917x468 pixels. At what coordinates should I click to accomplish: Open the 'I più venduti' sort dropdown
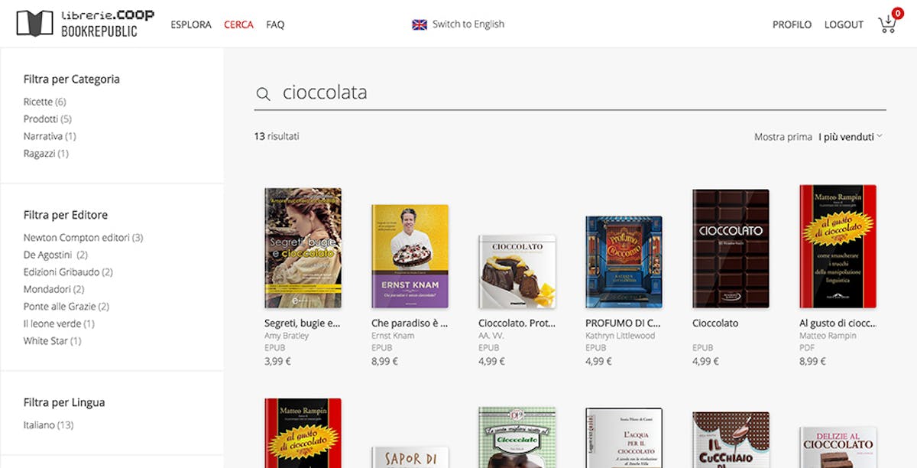tap(850, 137)
